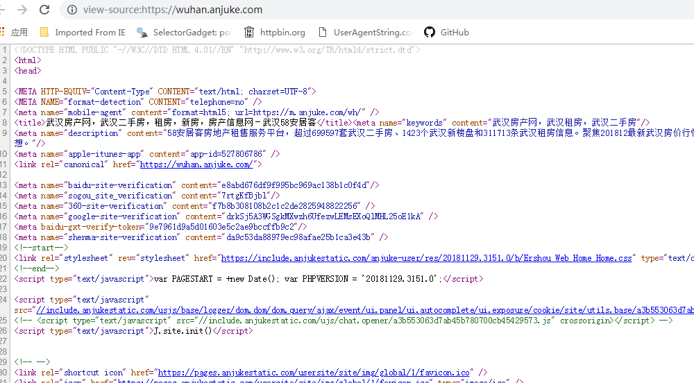
Task: Click the browser forward arrow
Action: pos(22,10)
